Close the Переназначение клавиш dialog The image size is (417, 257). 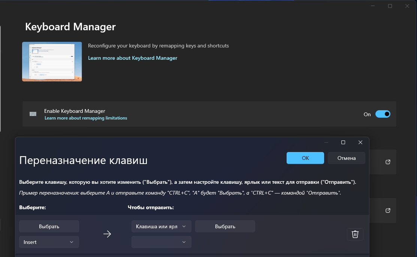coord(360,142)
